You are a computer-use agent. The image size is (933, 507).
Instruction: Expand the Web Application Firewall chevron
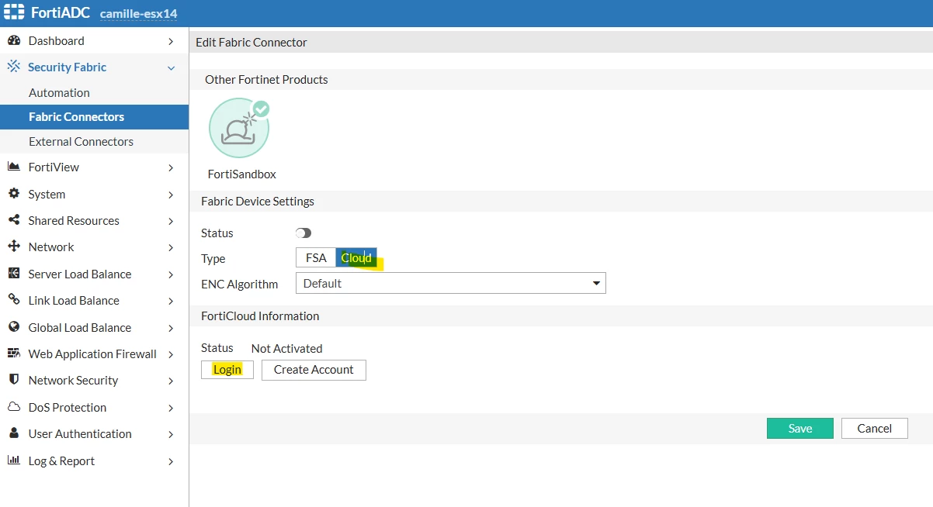[x=171, y=354]
